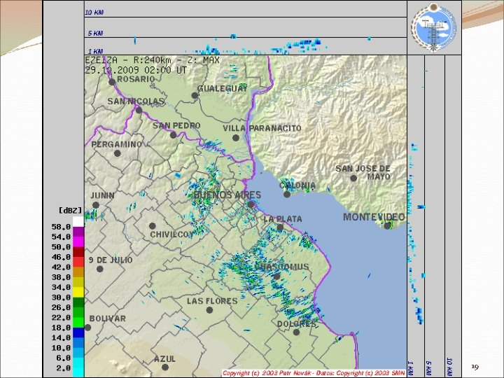Click the Colonia city marker dot
This screenshot has height=378, width=504.
[287, 195]
